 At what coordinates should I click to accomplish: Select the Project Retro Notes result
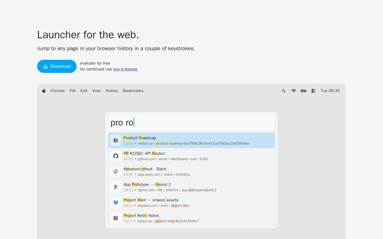pos(191,218)
